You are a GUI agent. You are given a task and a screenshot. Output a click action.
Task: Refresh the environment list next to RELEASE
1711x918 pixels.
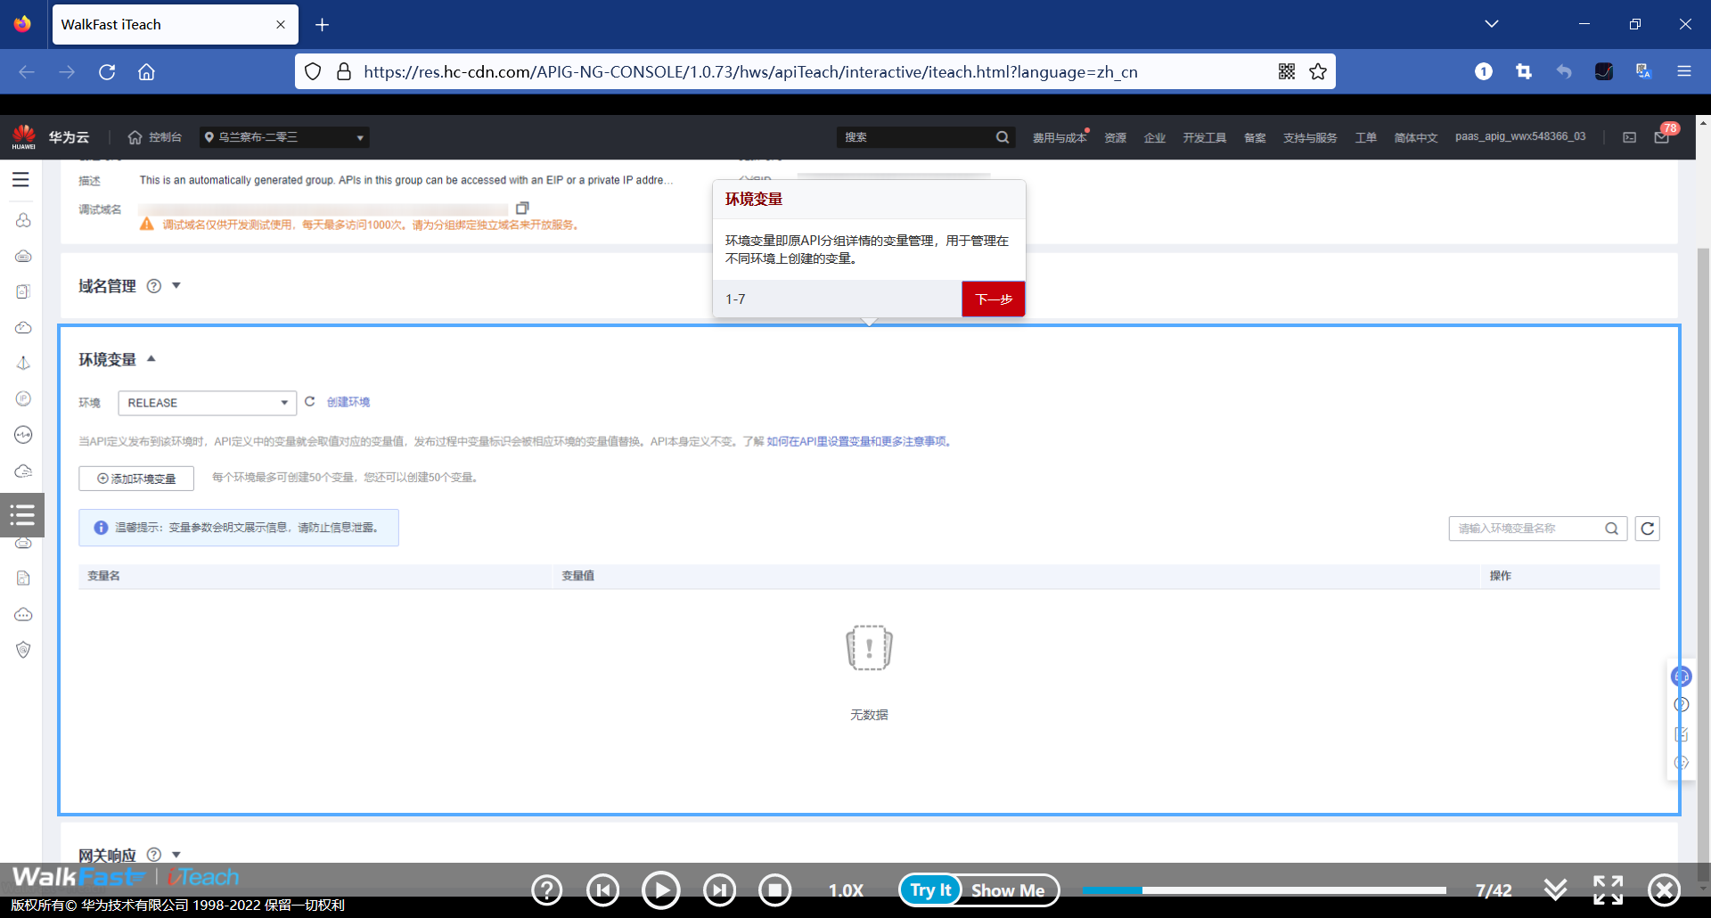point(309,401)
